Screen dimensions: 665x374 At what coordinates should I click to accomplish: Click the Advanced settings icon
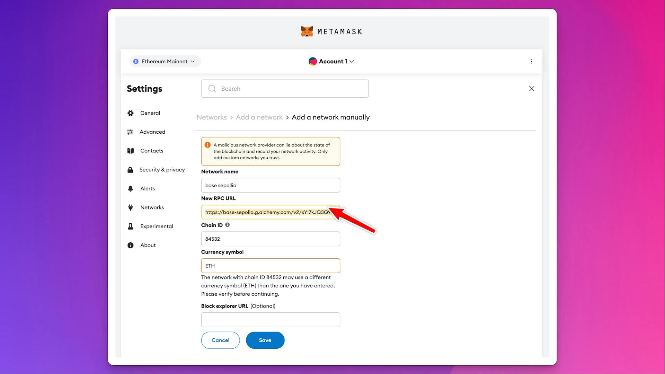pyautogui.click(x=131, y=132)
